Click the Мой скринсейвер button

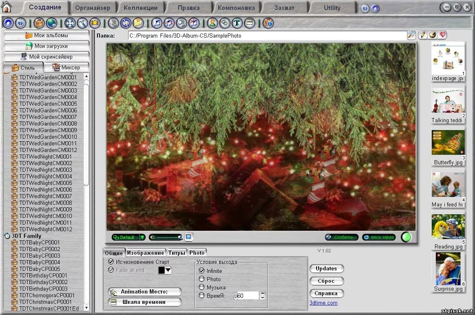tap(47, 57)
